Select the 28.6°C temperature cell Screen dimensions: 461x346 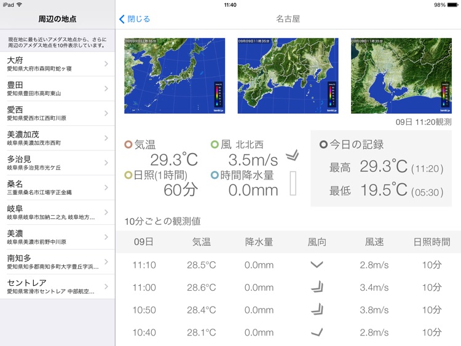pos(202,287)
